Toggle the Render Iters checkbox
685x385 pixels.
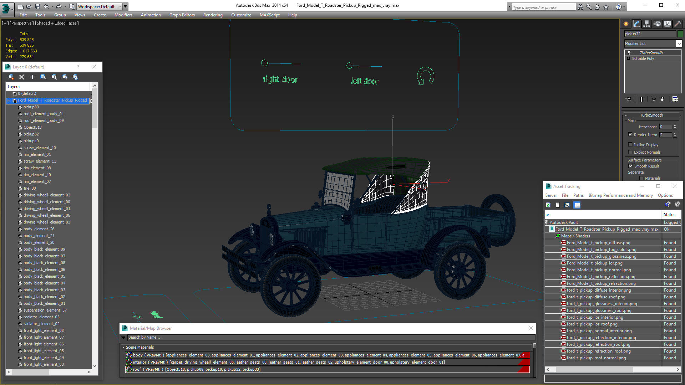[x=630, y=135]
